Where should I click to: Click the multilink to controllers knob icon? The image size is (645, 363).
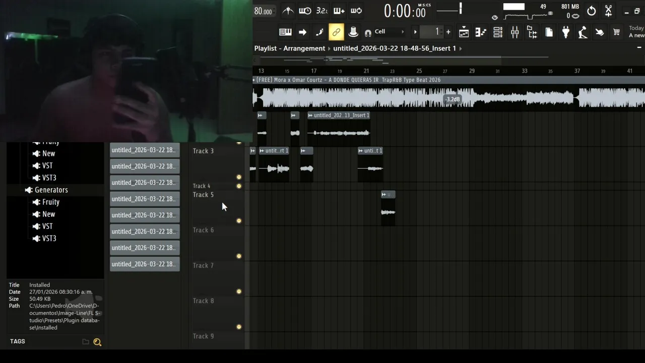point(353,32)
